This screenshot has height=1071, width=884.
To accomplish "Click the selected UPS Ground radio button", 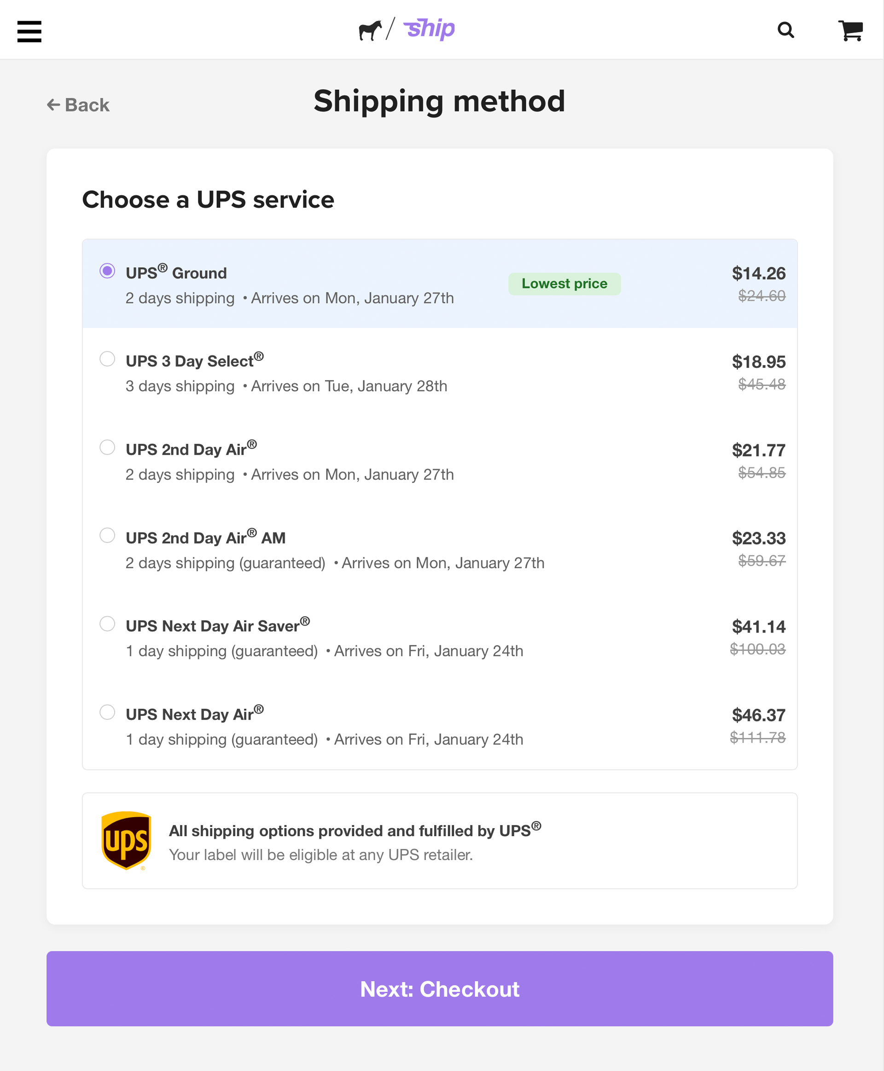I will [x=107, y=272].
